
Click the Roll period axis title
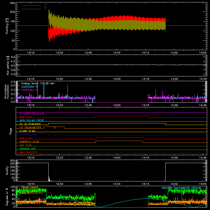[8, 65]
